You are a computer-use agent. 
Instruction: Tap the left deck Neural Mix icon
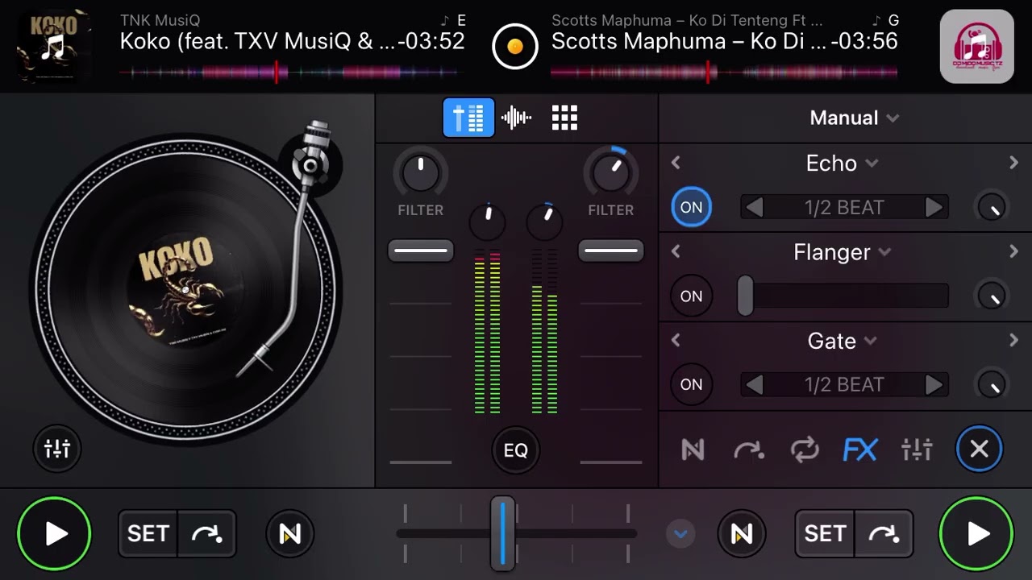pyautogui.click(x=290, y=533)
